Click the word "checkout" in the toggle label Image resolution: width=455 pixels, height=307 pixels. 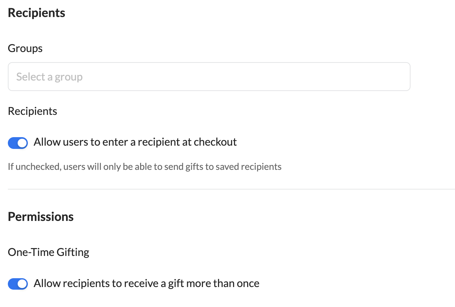215,142
